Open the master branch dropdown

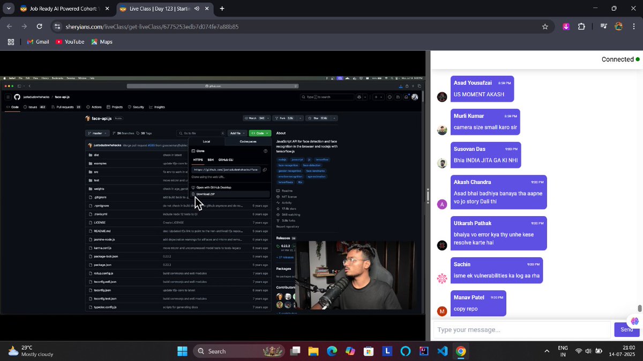point(96,133)
